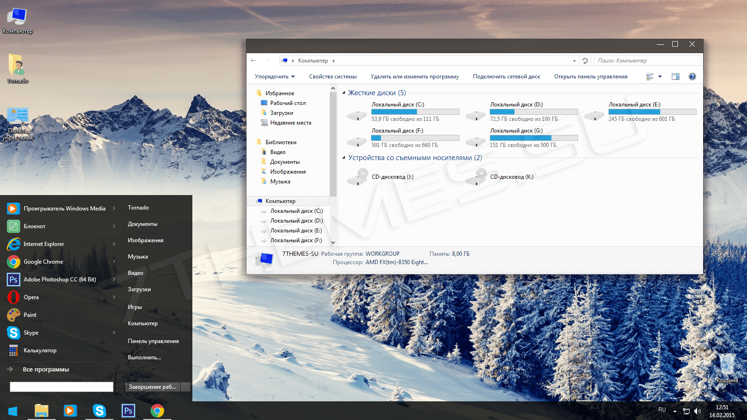Toggle the preview pane icon
Viewport: 747px width, 420px height.
[675, 77]
